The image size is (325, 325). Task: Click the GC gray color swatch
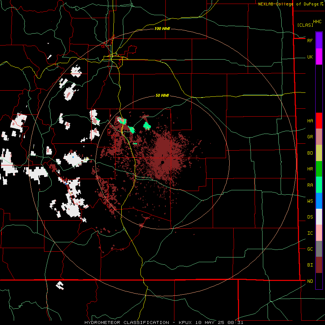(x=319, y=249)
